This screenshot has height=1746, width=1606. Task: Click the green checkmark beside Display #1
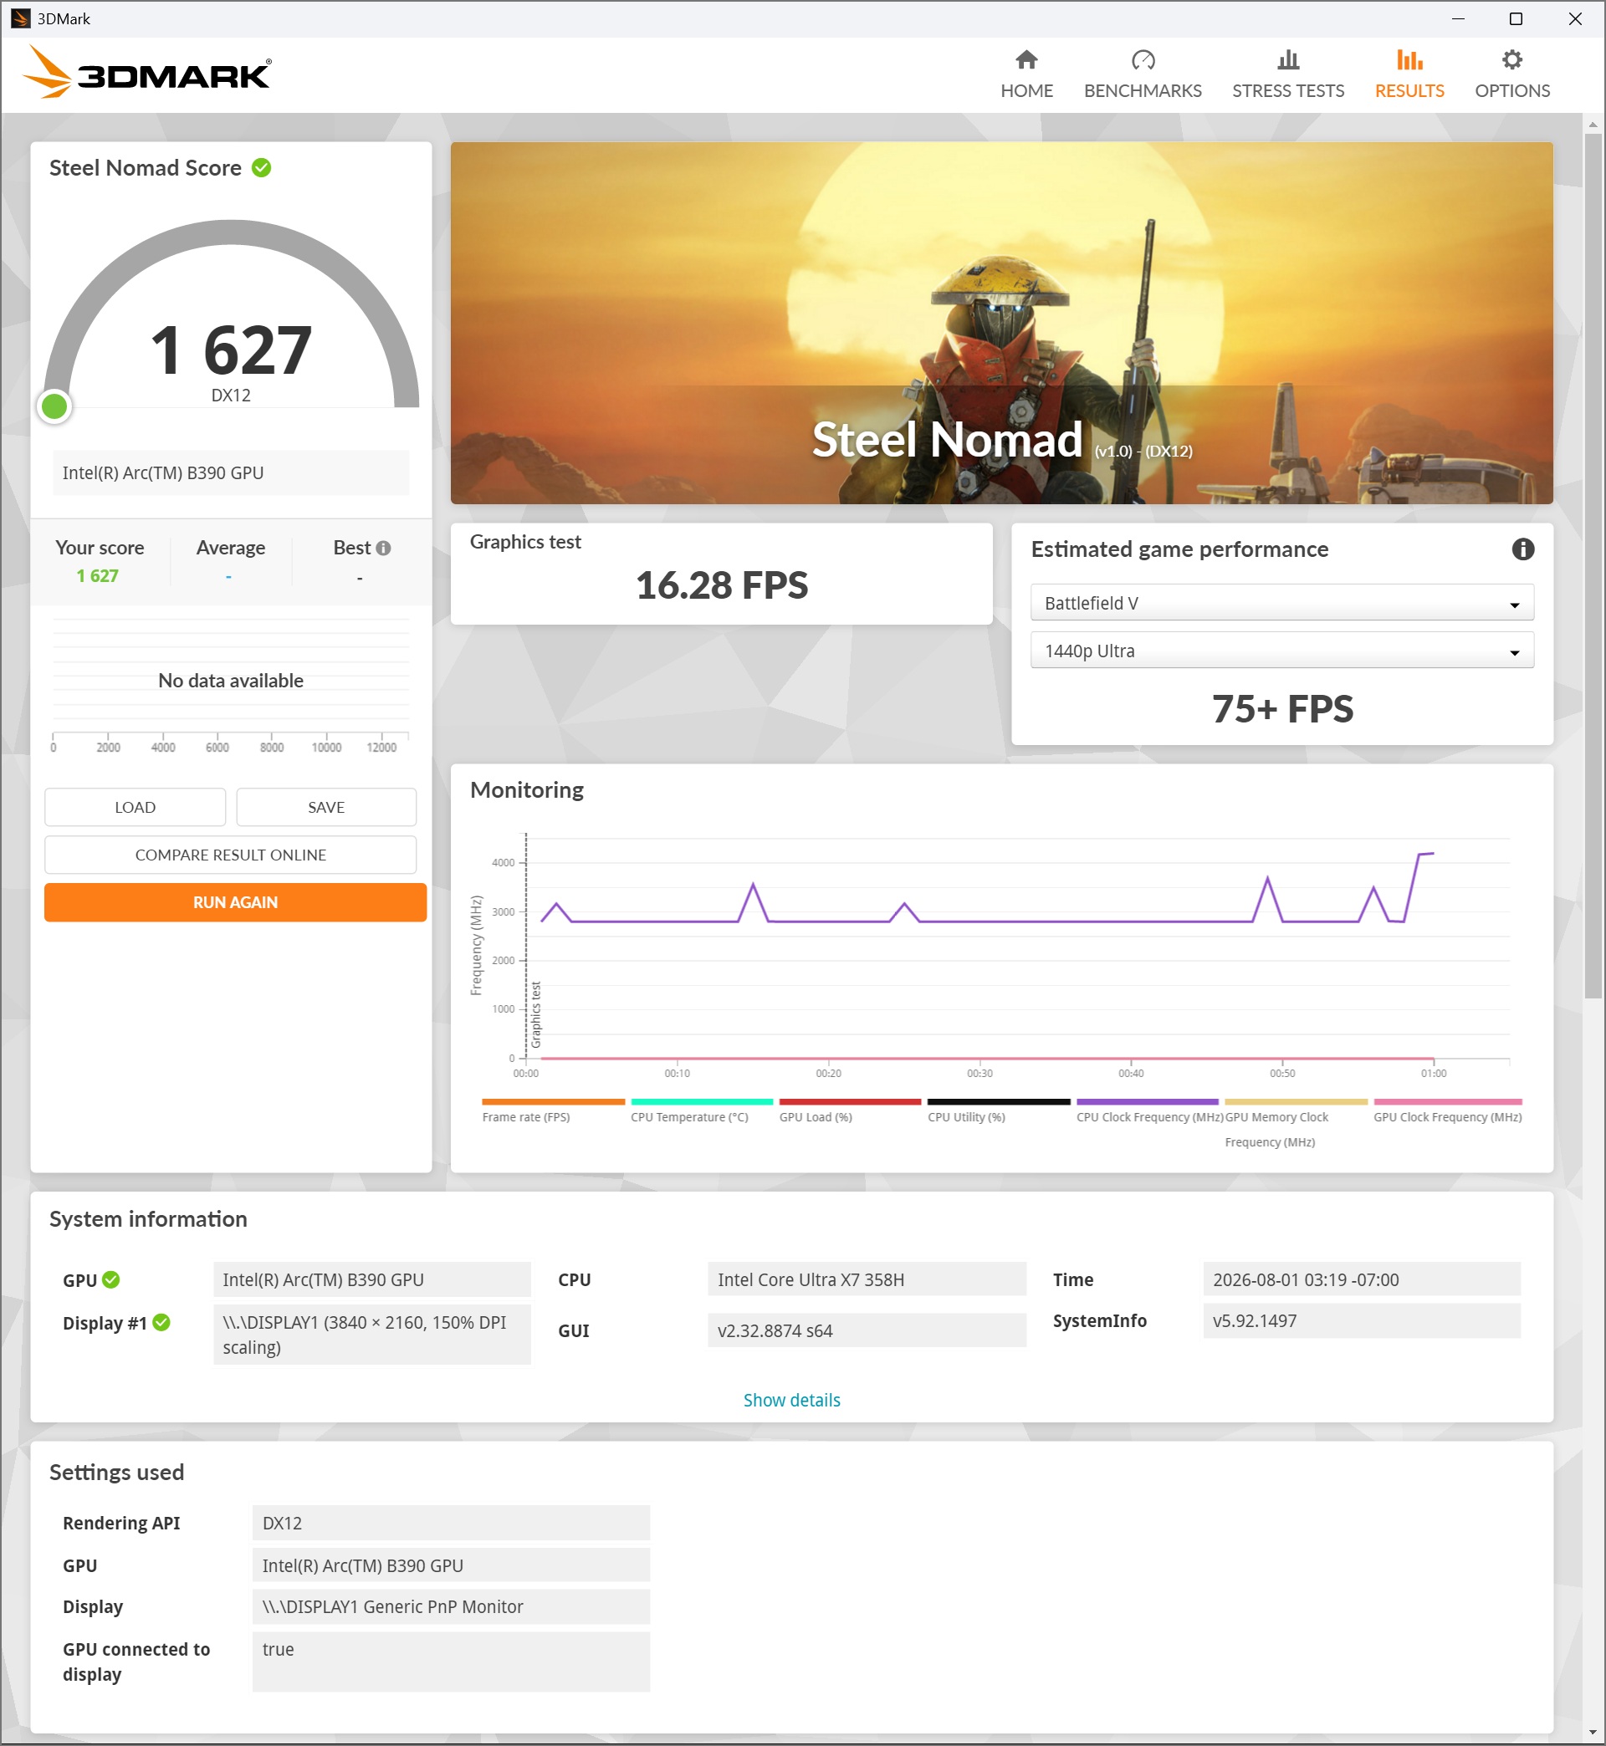pos(161,1322)
